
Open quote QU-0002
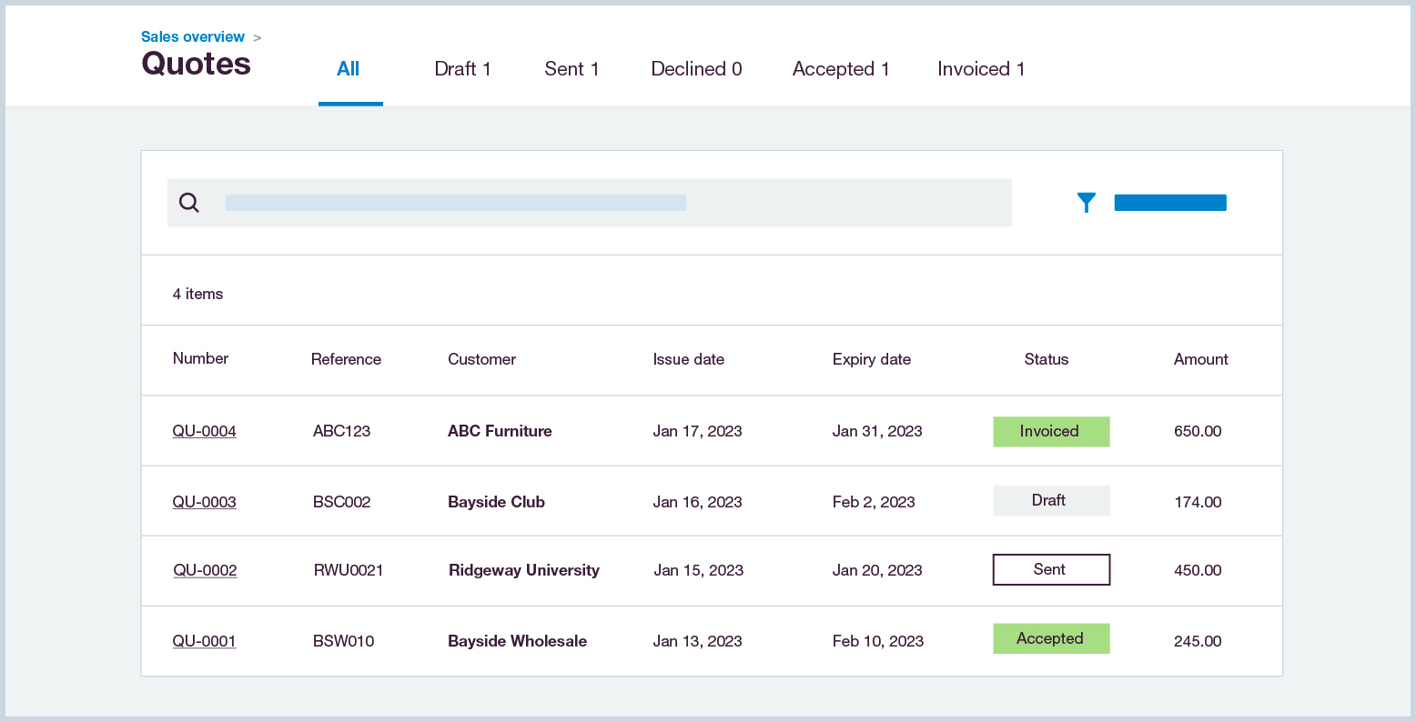(x=204, y=570)
